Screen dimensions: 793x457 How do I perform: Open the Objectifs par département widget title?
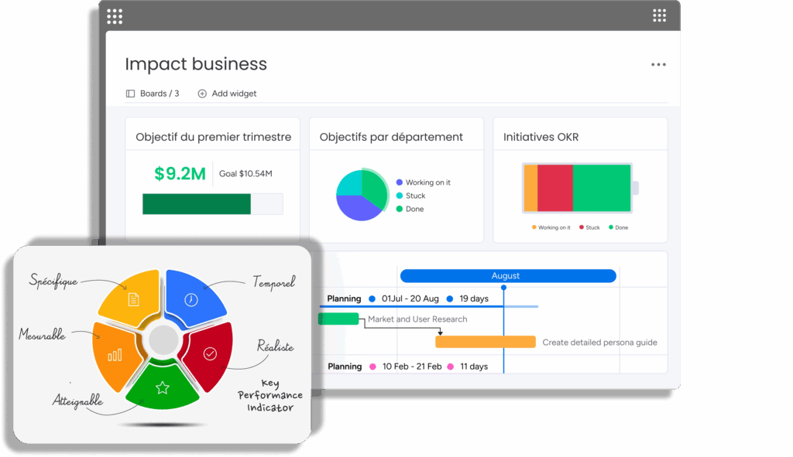pyautogui.click(x=391, y=137)
